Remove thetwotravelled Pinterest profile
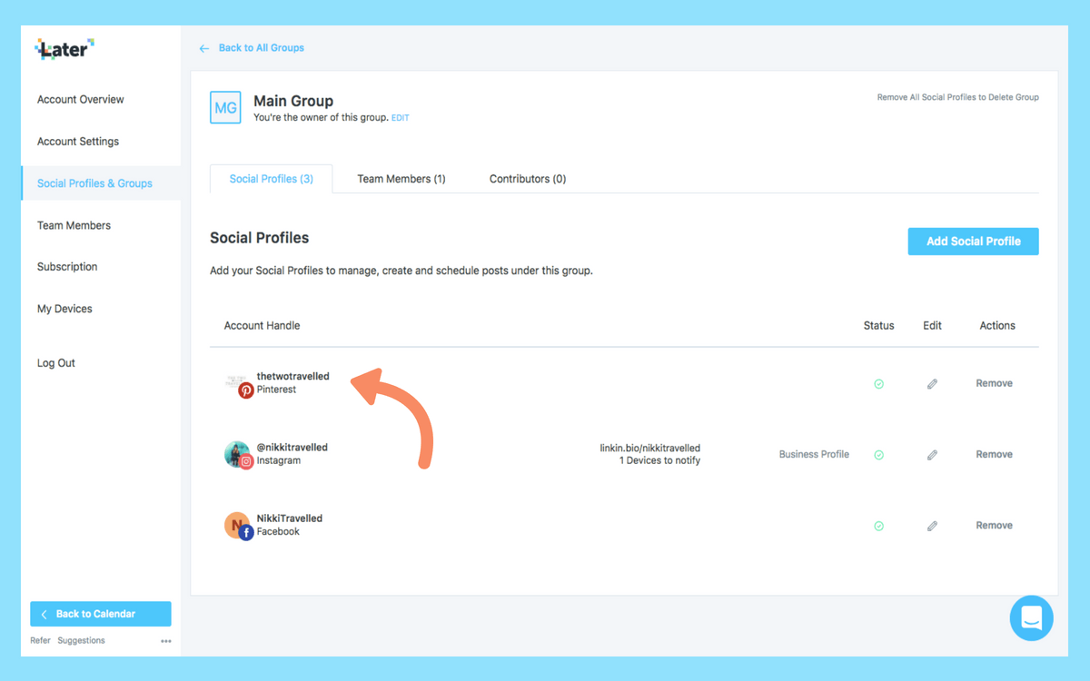1090x681 pixels. 994,383
